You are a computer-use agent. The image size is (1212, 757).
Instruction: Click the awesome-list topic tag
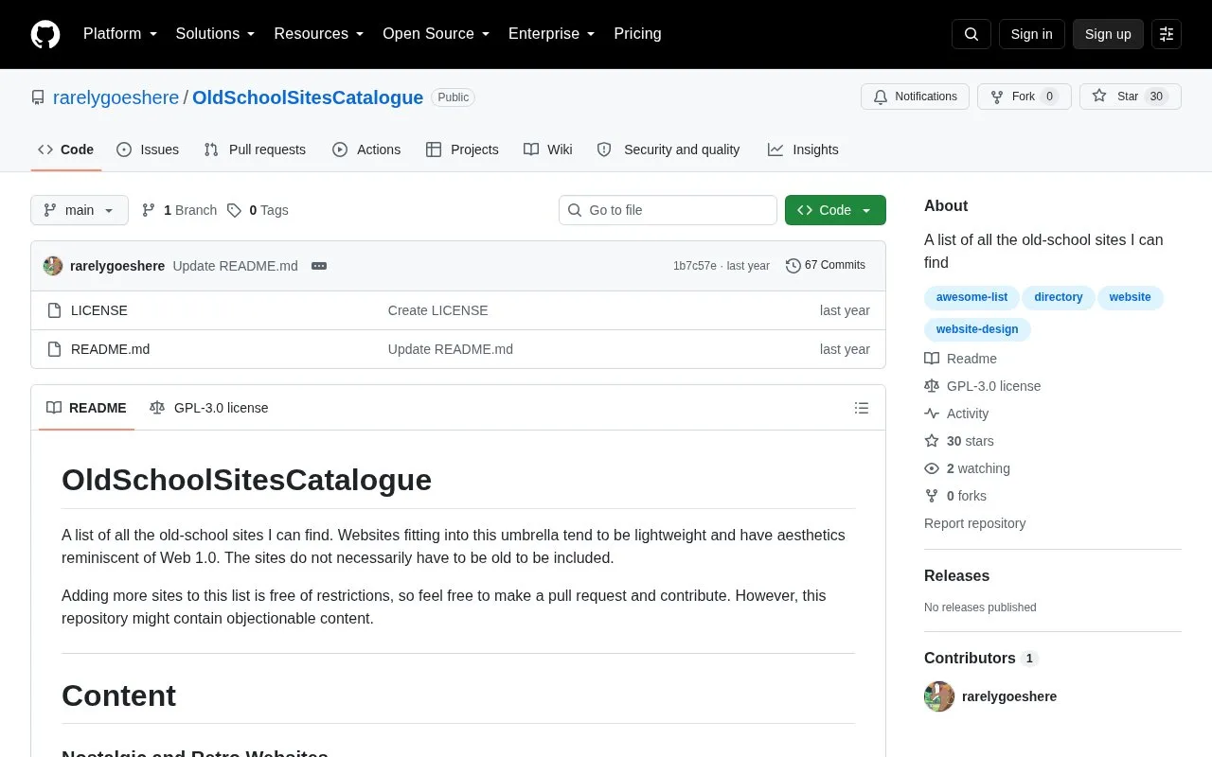click(x=971, y=297)
